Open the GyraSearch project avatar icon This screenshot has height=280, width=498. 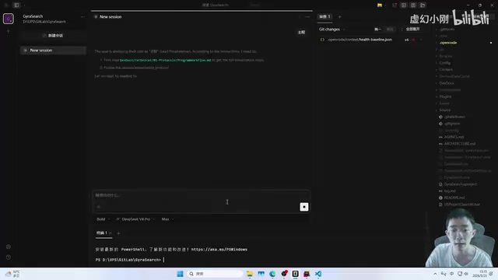[9, 19]
